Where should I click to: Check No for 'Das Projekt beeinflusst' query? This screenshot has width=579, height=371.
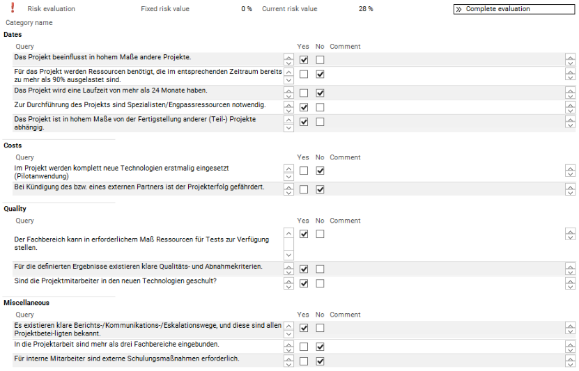pos(320,60)
